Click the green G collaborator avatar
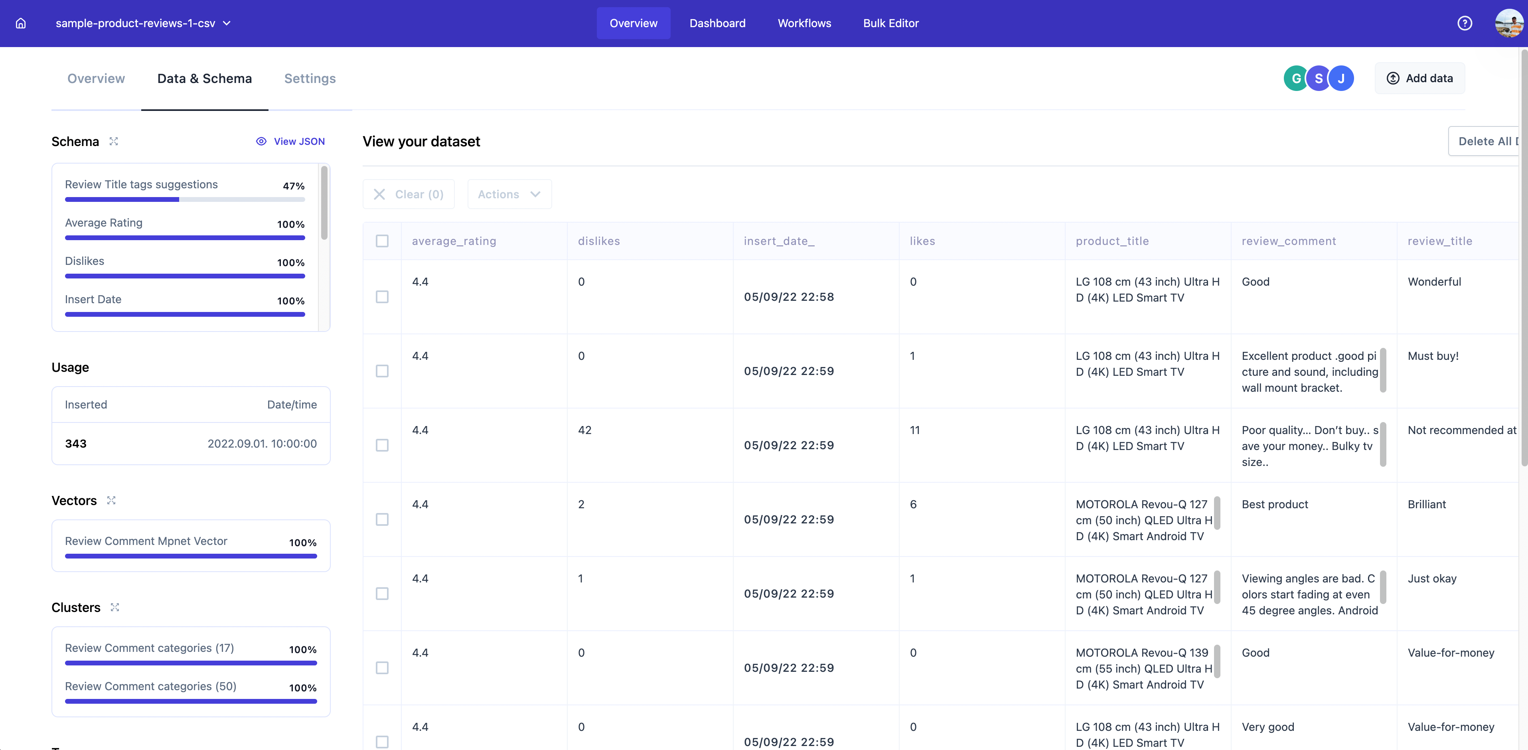Viewport: 1528px width, 750px height. [x=1295, y=78]
